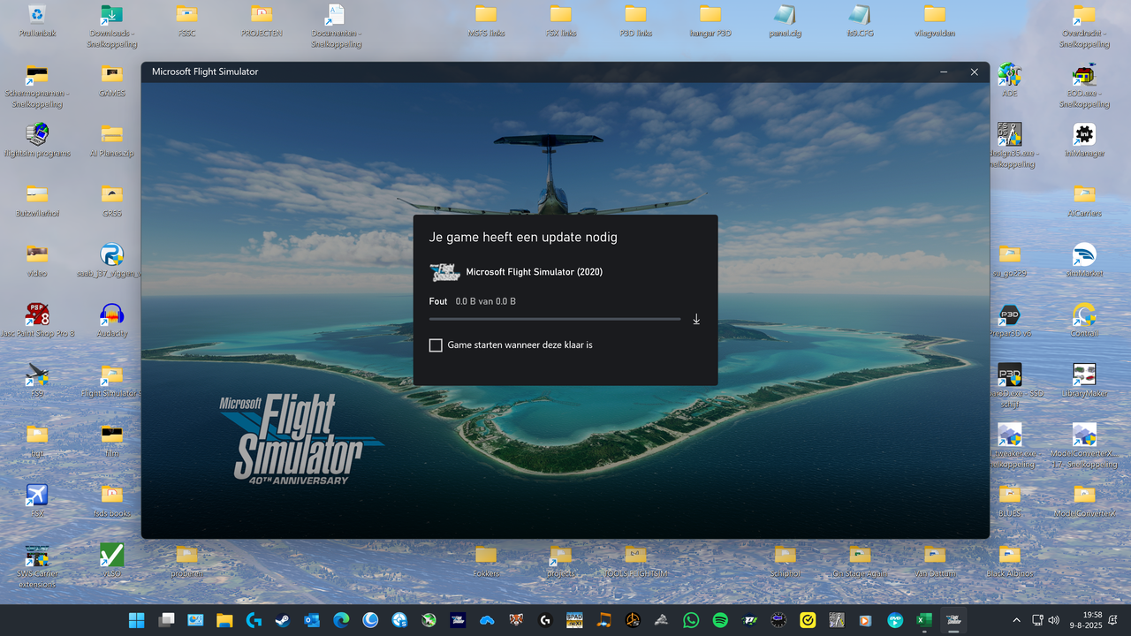The height and width of the screenshot is (636, 1131).
Task: Click the download arrow next to progress bar
Action: 696,319
